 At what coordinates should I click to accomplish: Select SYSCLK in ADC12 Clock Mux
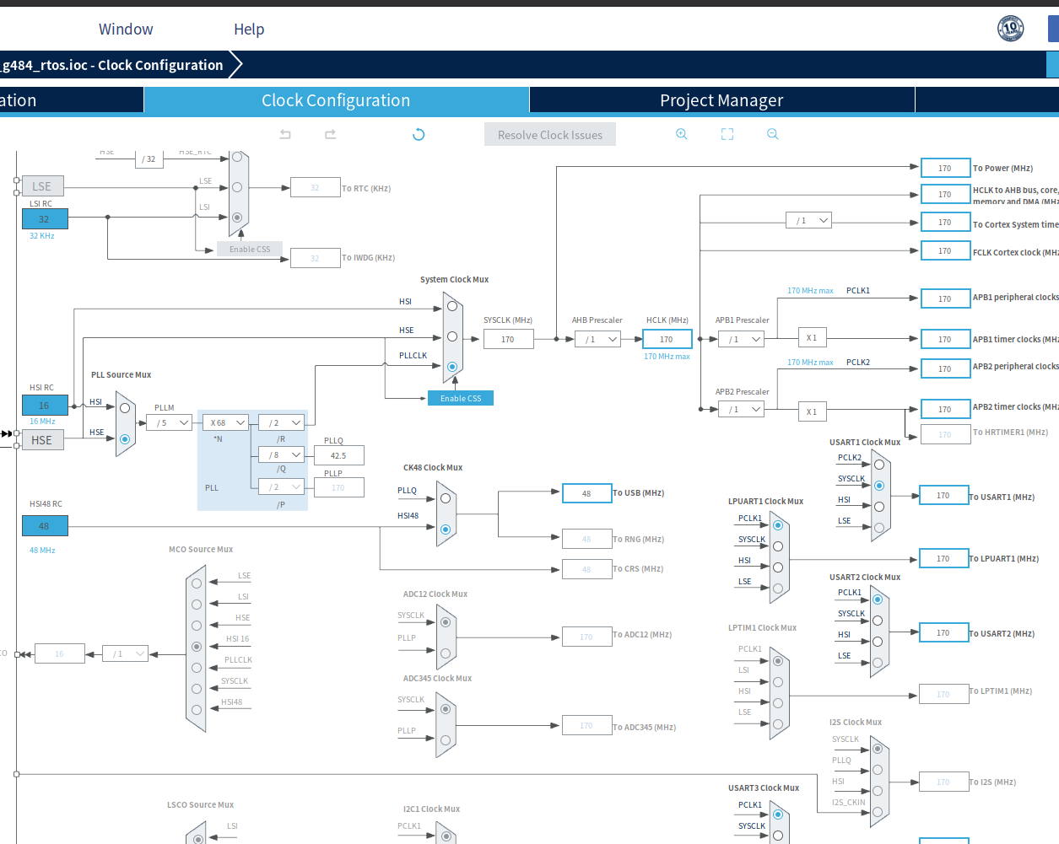point(446,622)
